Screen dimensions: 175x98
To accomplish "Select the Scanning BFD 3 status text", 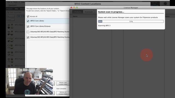I will (104, 26).
